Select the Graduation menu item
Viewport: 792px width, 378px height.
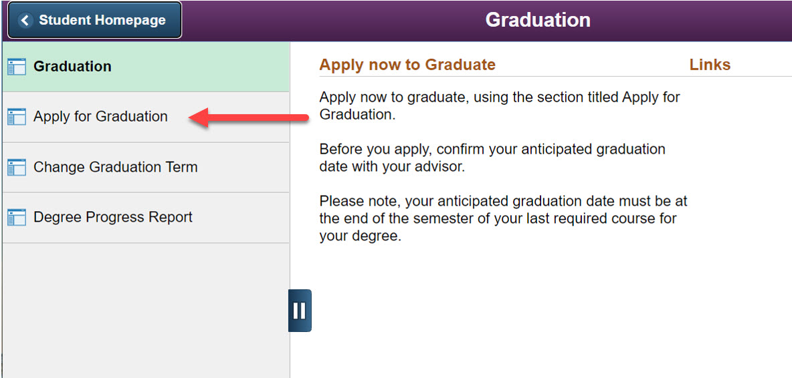tap(72, 67)
